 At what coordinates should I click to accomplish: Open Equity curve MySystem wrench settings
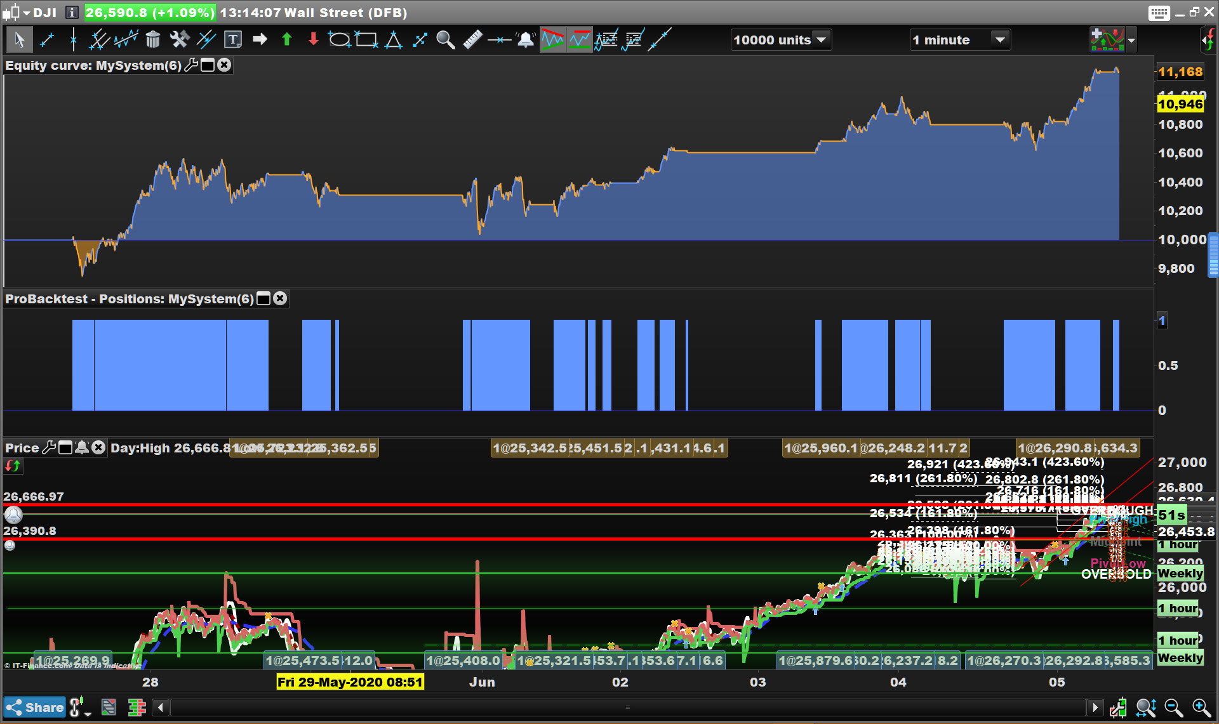(190, 65)
